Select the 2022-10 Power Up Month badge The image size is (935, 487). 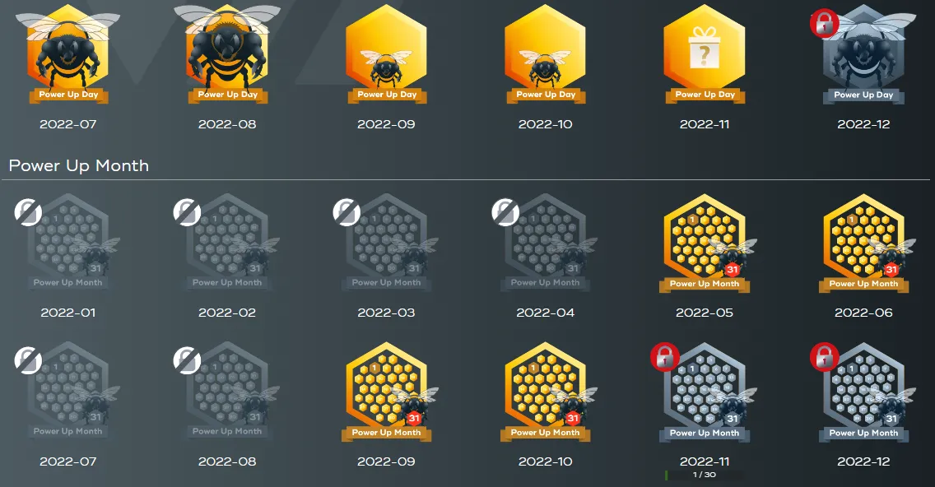pyautogui.click(x=545, y=392)
